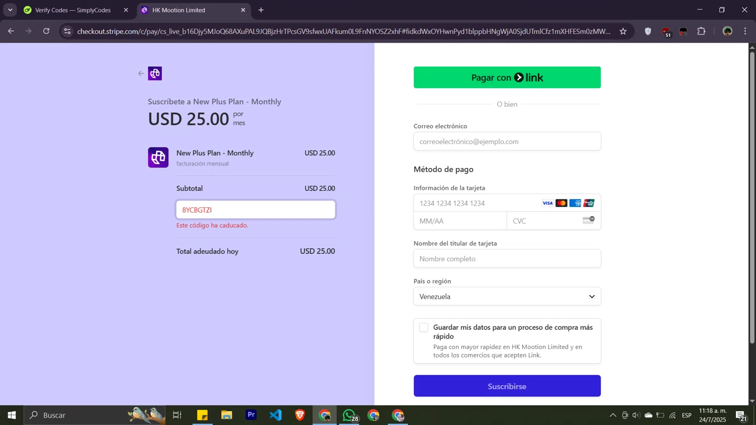Open the Brave-style shield extension icon
This screenshot has height=425, width=756.
648,31
